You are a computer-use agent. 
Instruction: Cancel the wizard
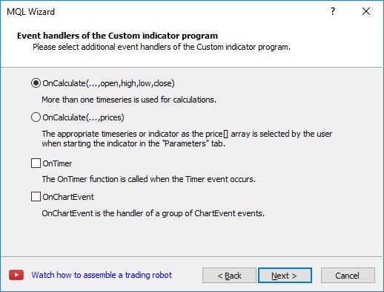(348, 275)
